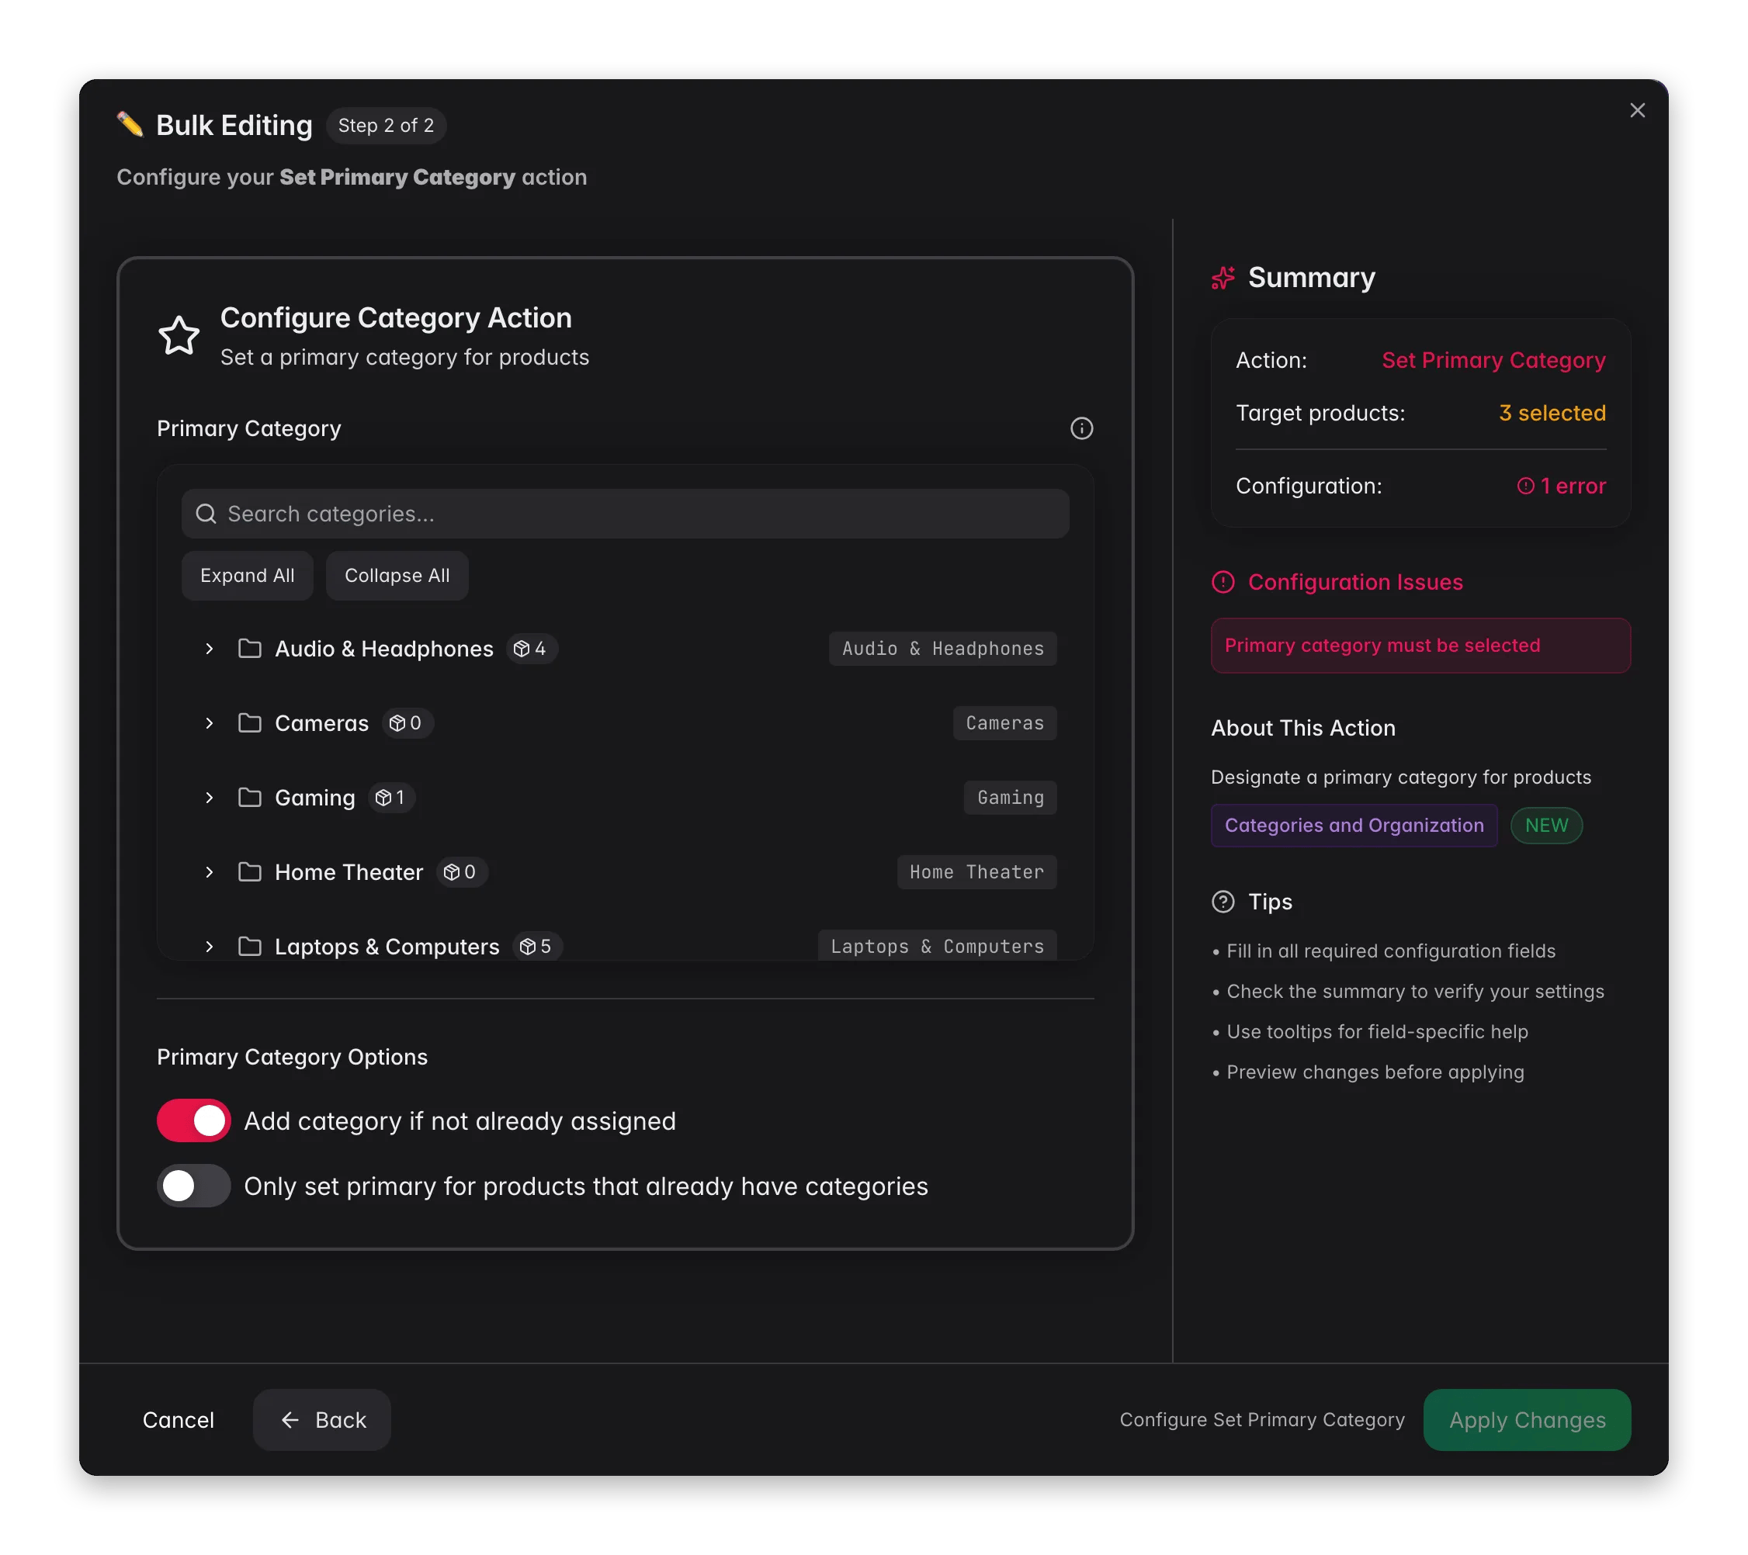Click the product count badge 4 on Audio & Headphones
This screenshot has width=1748, height=1555.
[x=531, y=649]
